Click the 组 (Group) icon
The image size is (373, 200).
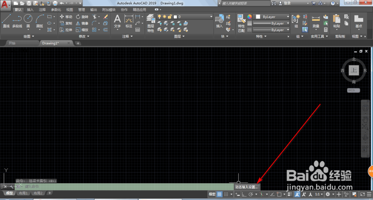pos(296,21)
